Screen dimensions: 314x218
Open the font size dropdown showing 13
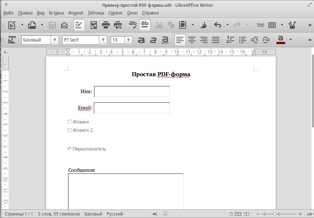128,40
